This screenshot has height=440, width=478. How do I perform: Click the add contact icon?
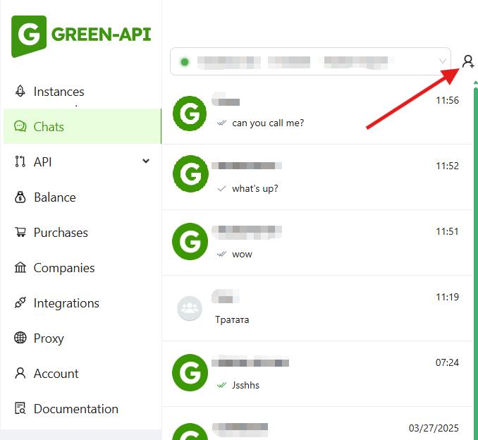point(467,62)
